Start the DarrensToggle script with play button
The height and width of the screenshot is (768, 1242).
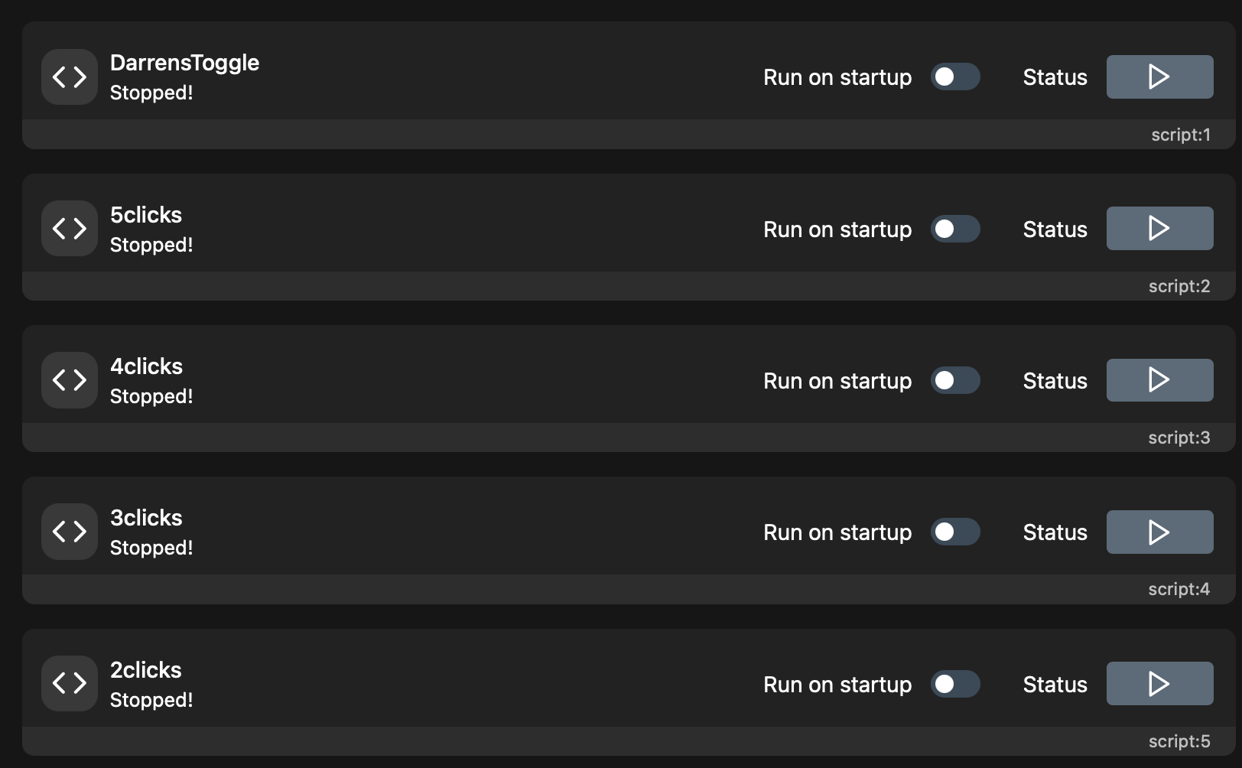1159,76
